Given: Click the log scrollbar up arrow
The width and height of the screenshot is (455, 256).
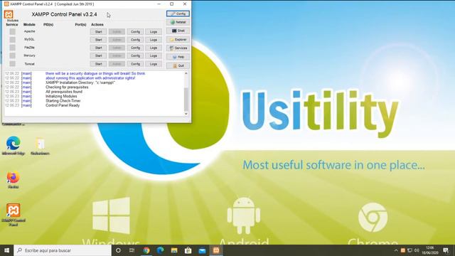Looking at the screenshot, I should 186,73.
